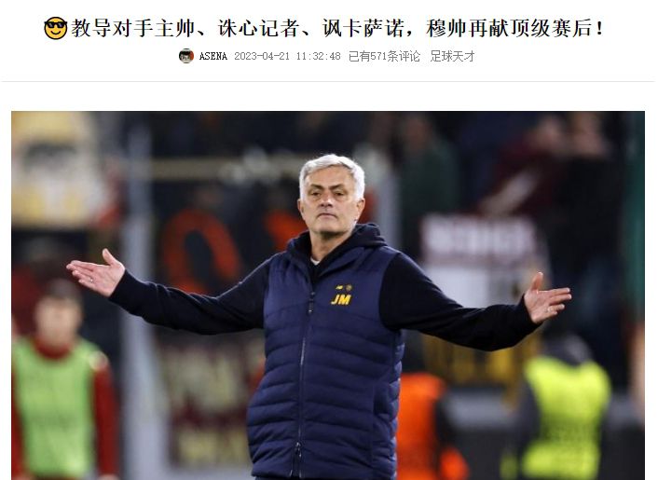The width and height of the screenshot is (658, 480).
Task: Click the yellow JM initials on the vest
Action: (x=341, y=299)
